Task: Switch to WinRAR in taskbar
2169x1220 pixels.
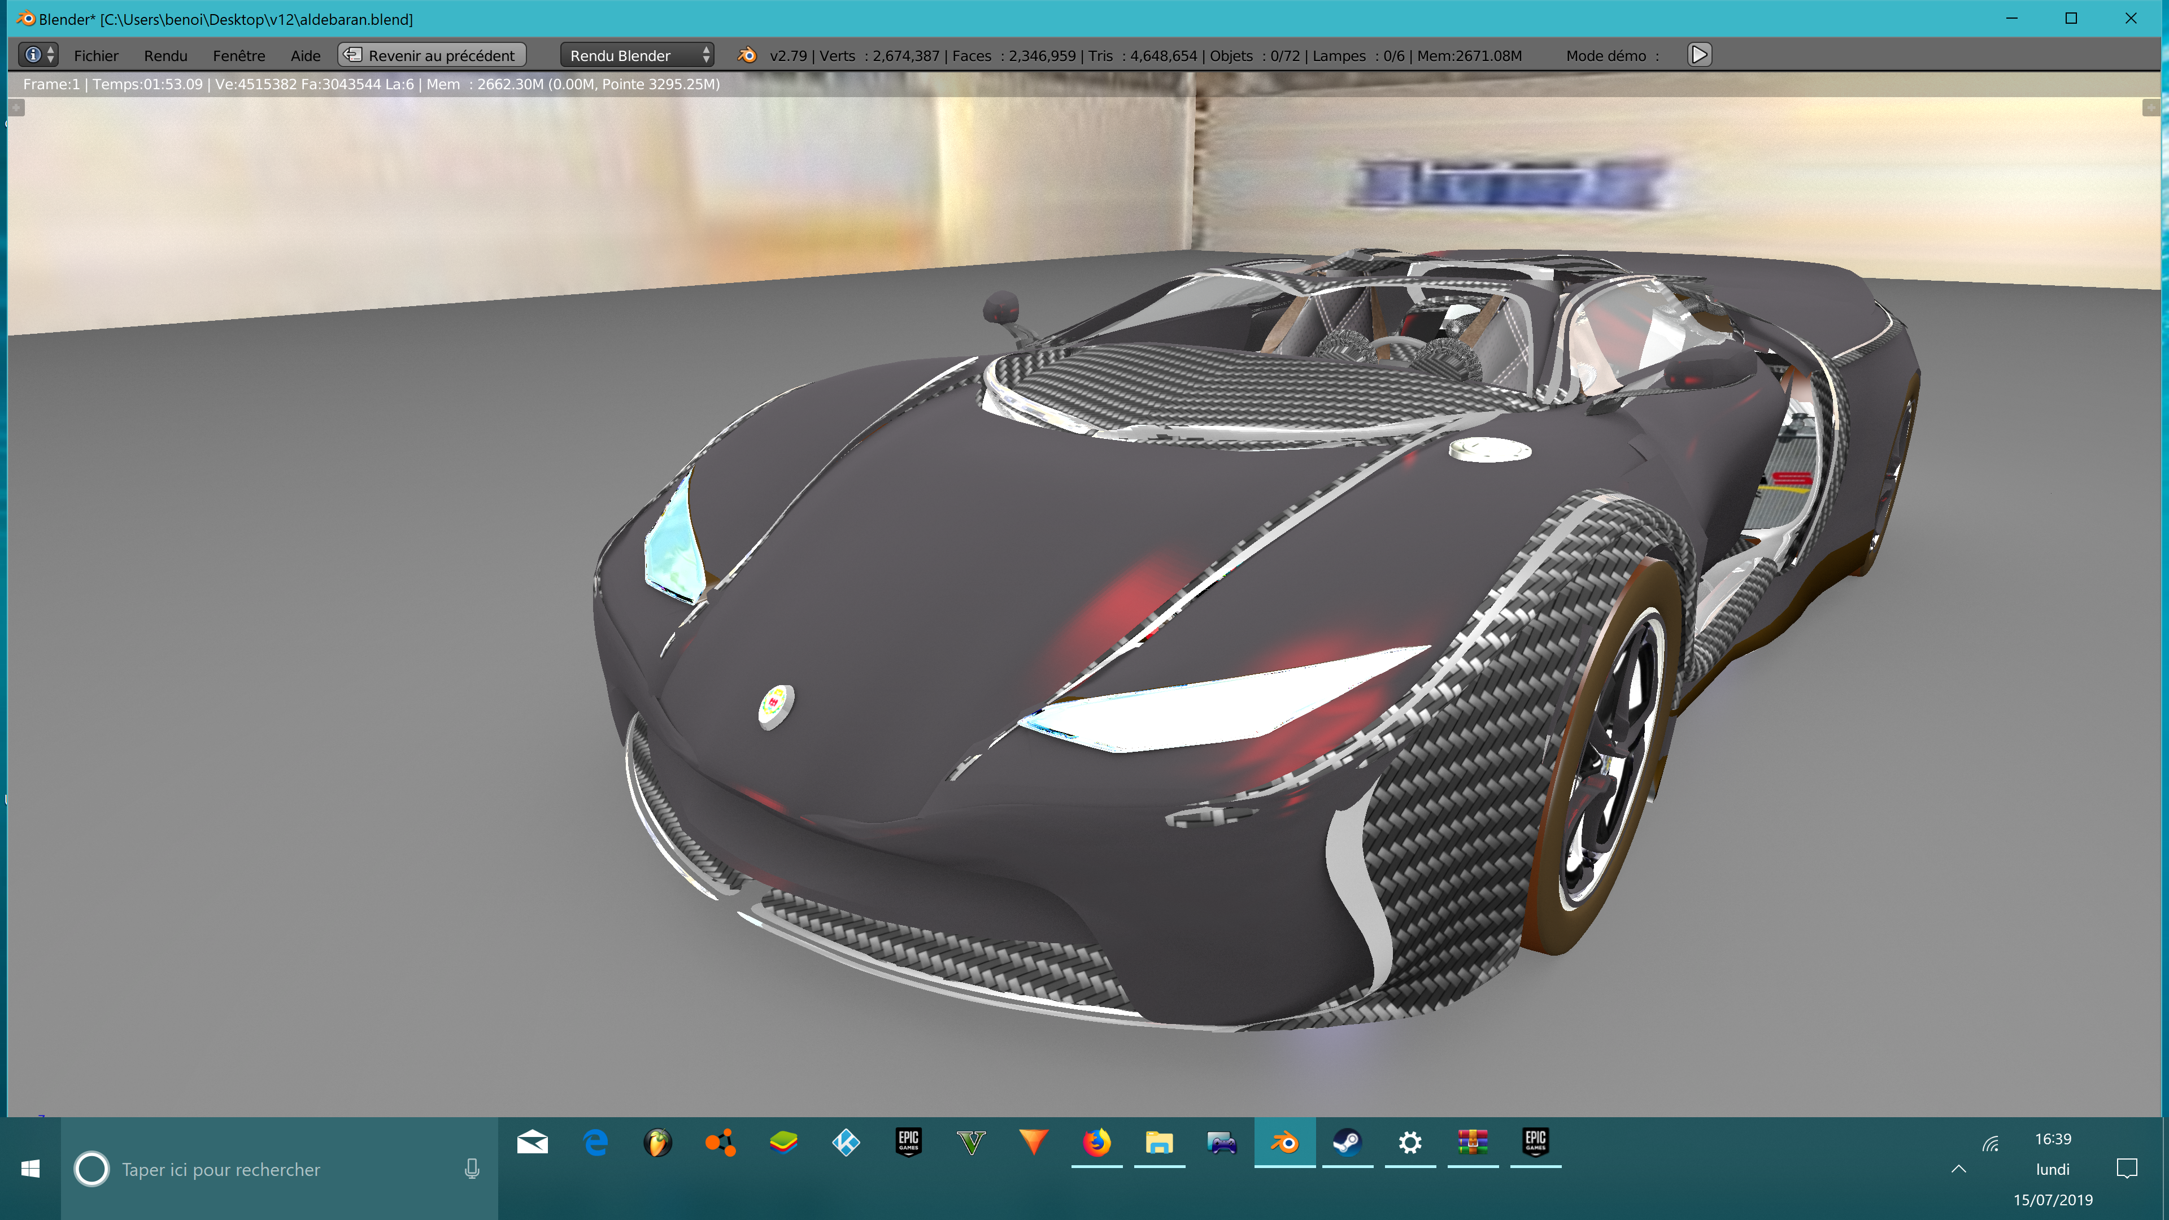Action: coord(1473,1143)
